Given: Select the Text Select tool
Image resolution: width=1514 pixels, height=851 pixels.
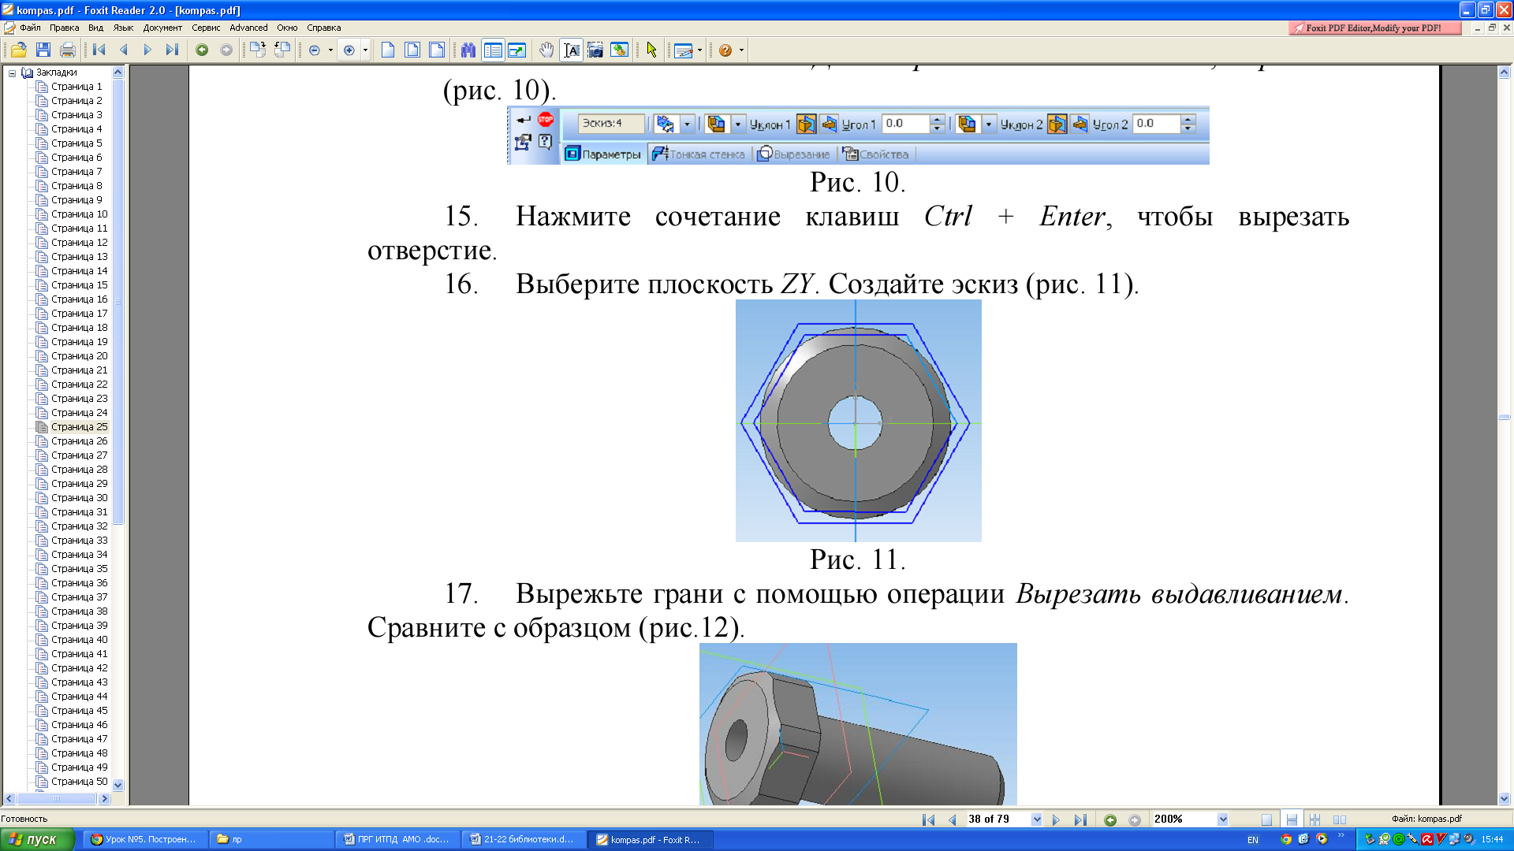Looking at the screenshot, I should click(572, 50).
